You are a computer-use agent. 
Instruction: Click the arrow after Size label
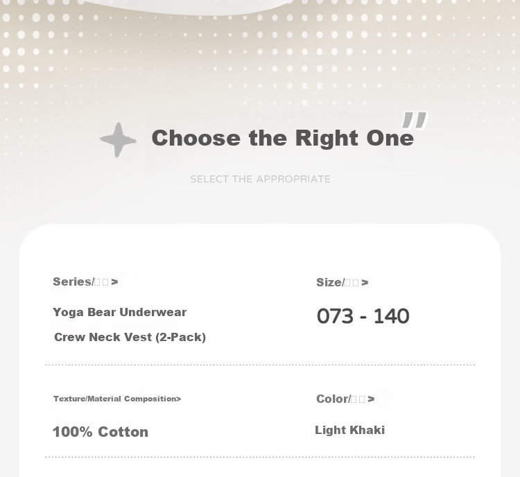click(x=365, y=283)
